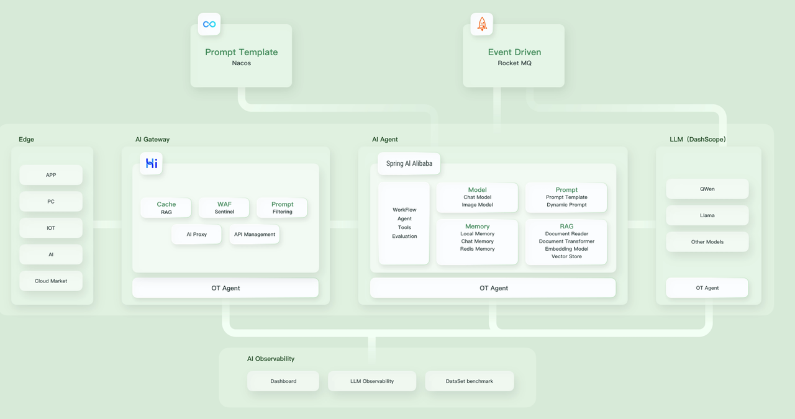This screenshot has height=419, width=795.
Task: Click the LLM (DashScope) section title
Action: [x=697, y=140]
